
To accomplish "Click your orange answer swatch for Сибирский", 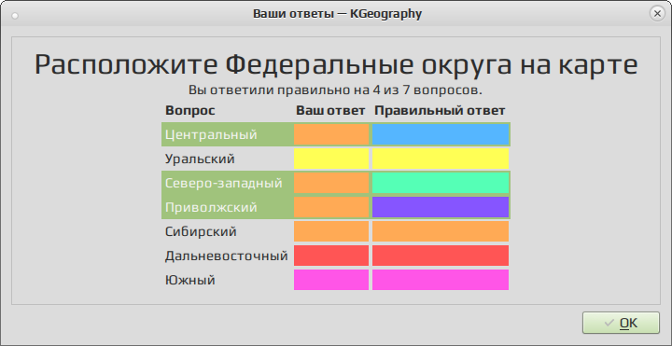I will pyautogui.click(x=331, y=231).
